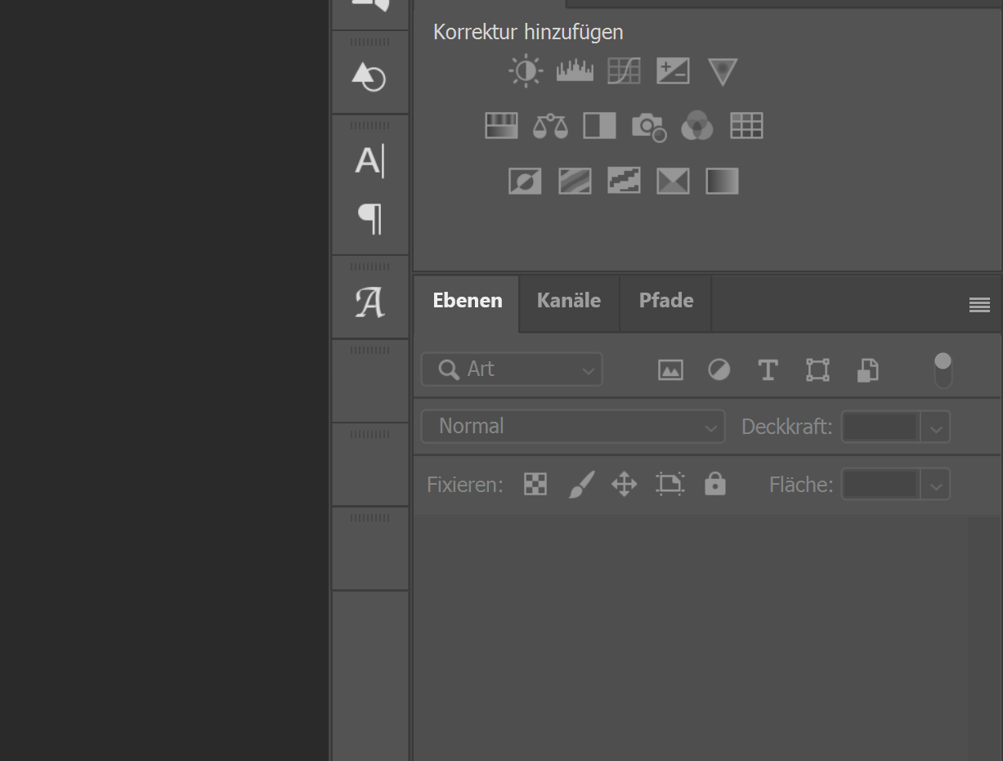Flip the red layer filtering switch
This screenshot has height=761, width=1003.
click(943, 369)
